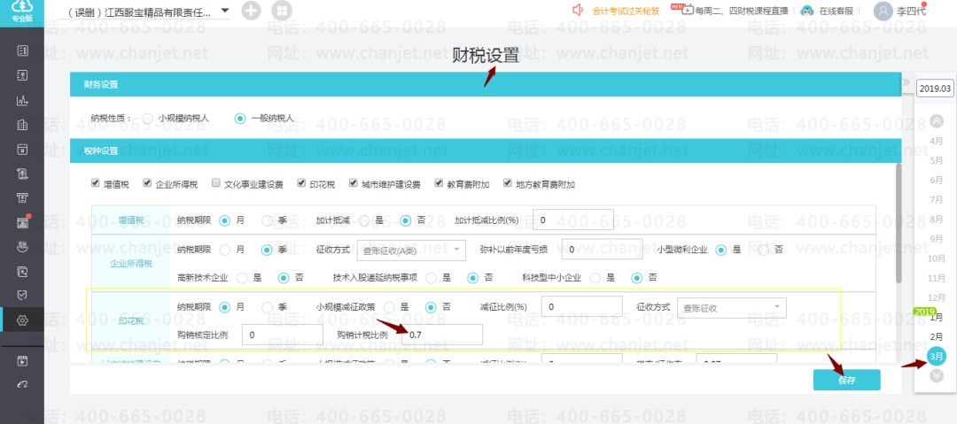Click the 加计抵减比例(%) input field
This screenshot has width=957, height=424.
click(573, 220)
